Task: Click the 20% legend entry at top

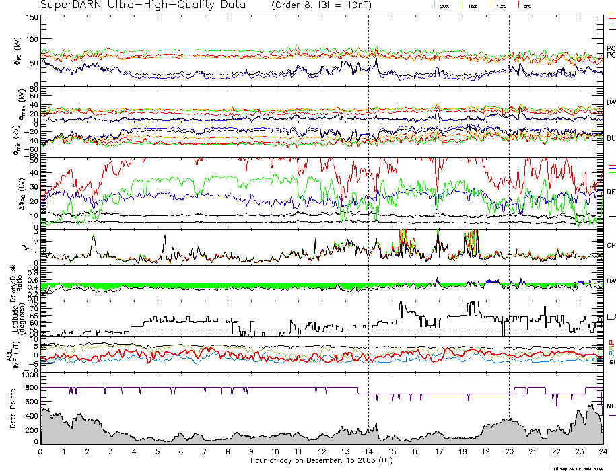Action: tap(444, 5)
